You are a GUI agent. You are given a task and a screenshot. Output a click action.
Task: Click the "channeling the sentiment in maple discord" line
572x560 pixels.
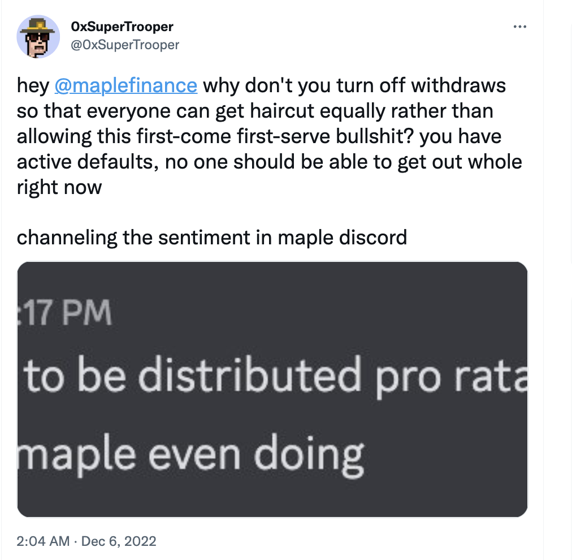pos(212,236)
